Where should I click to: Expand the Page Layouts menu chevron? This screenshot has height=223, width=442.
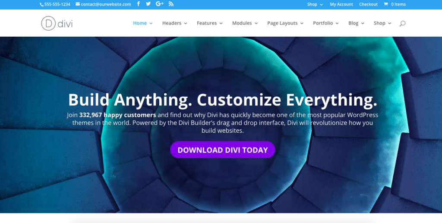point(302,23)
